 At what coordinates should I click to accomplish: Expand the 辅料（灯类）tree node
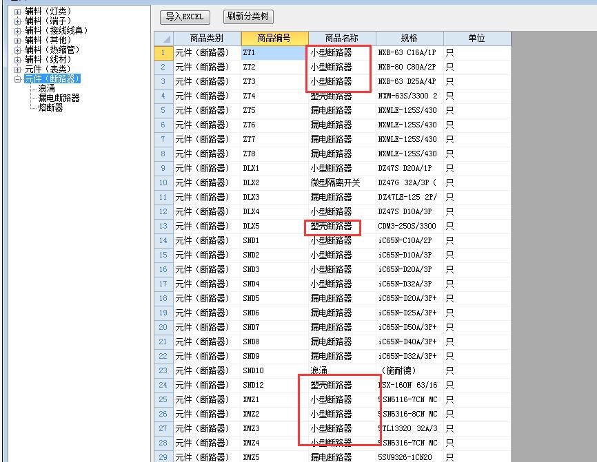[x=17, y=12]
